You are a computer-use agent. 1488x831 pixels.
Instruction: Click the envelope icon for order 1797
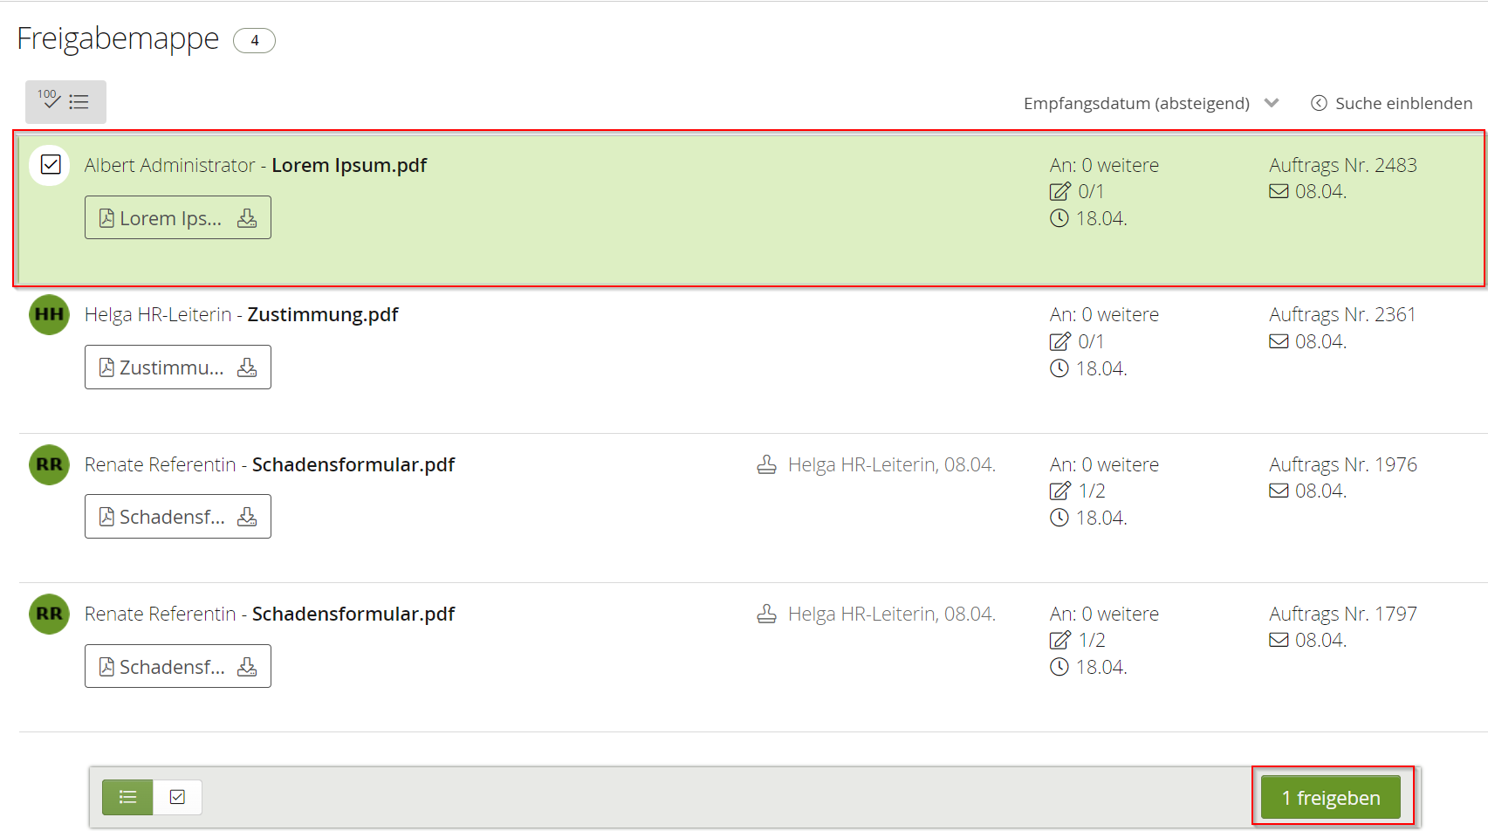click(x=1279, y=641)
